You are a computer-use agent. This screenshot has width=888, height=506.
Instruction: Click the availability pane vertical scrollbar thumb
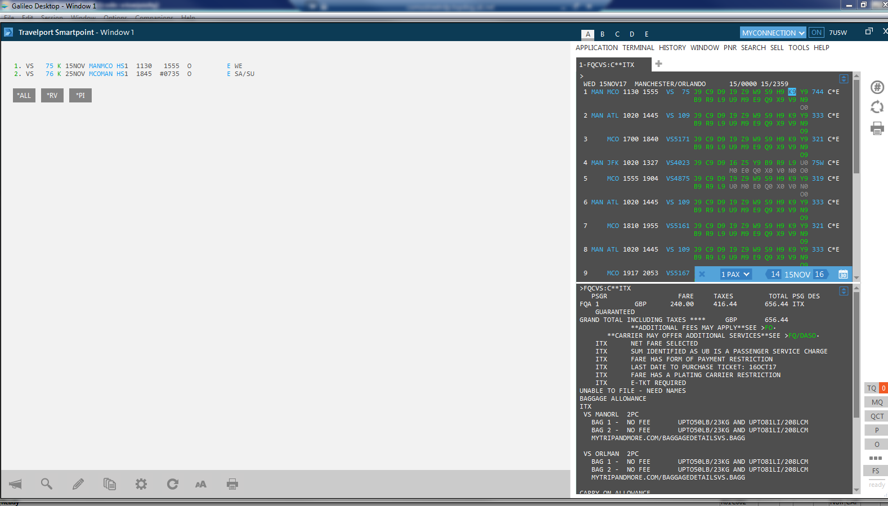[856, 127]
